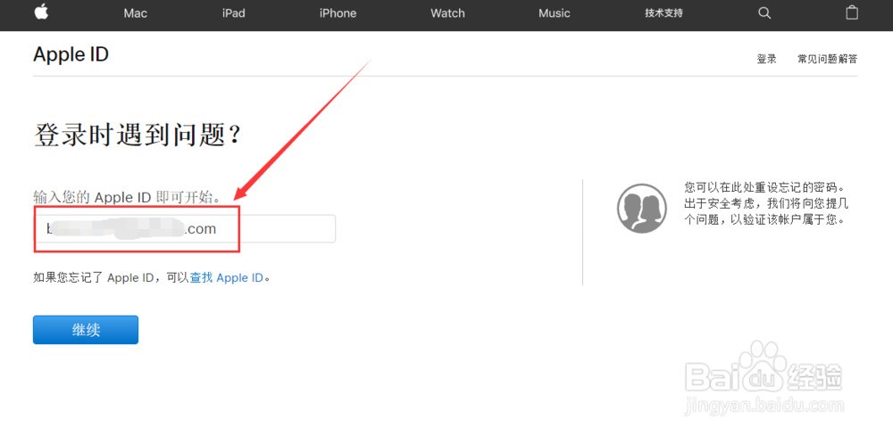Open the Mac menu item
This screenshot has height=436, width=893.
pyautogui.click(x=136, y=13)
